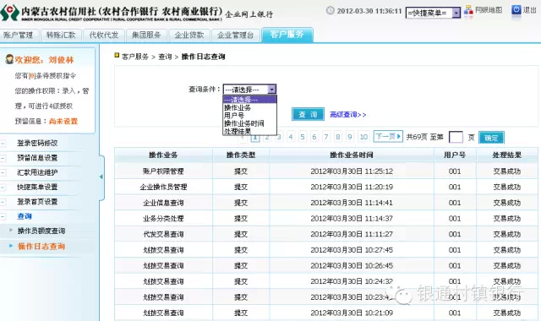Click the 确定 page jump button
Screen dimensions: 541x321
point(491,138)
